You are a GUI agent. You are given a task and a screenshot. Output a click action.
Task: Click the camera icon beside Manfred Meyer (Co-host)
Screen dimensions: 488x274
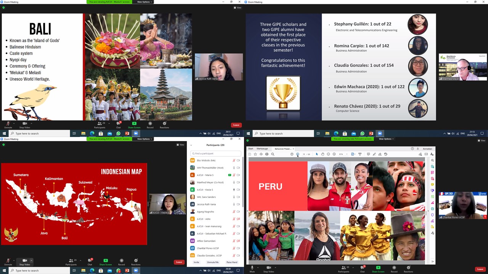click(x=238, y=182)
